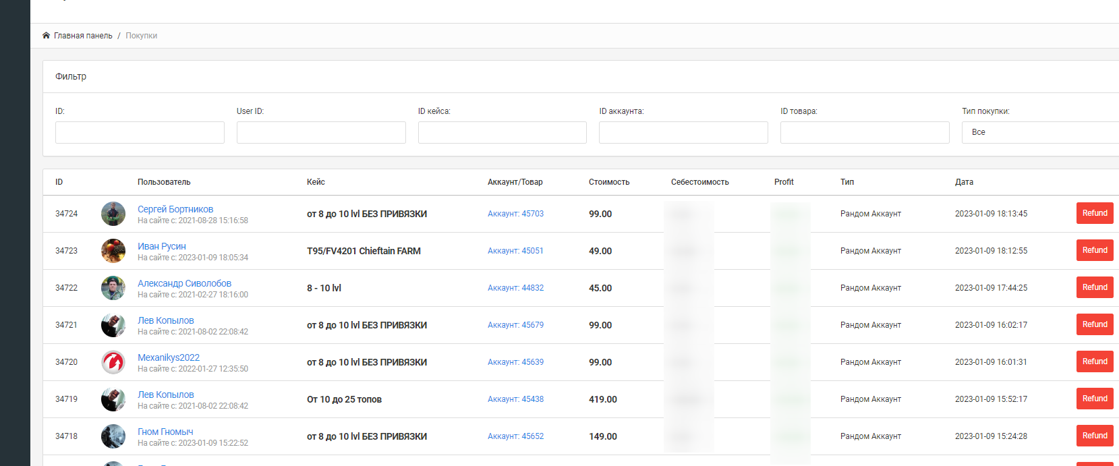Open Аккаунт: 45438 link
Screen dimensions: 1119x466
coord(515,399)
